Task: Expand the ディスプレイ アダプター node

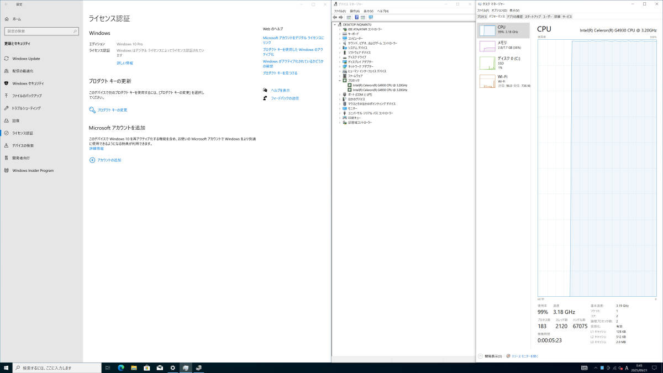Action: pyautogui.click(x=340, y=62)
